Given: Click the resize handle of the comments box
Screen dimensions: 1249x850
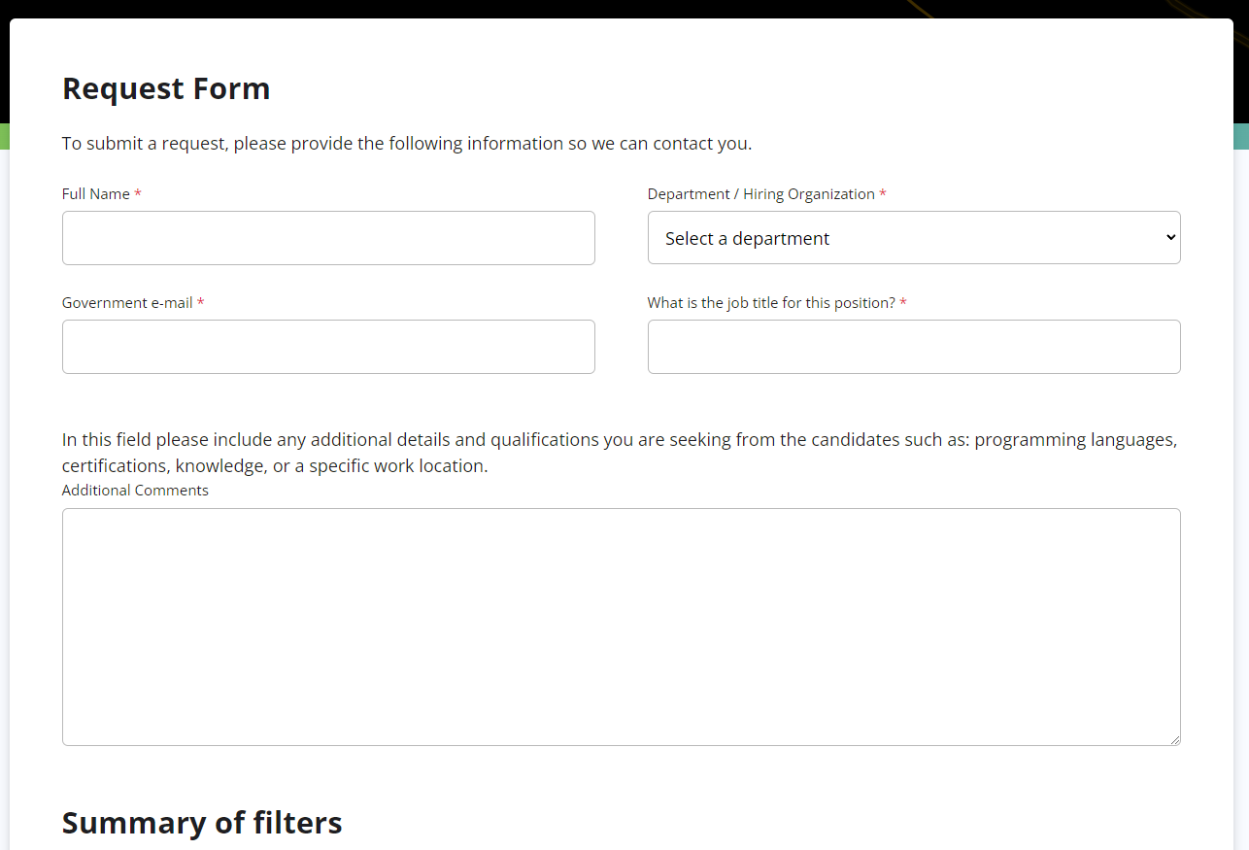Looking at the screenshot, I should [x=1176, y=739].
